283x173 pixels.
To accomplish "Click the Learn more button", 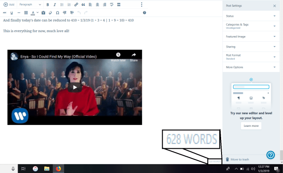I will point(251,126).
